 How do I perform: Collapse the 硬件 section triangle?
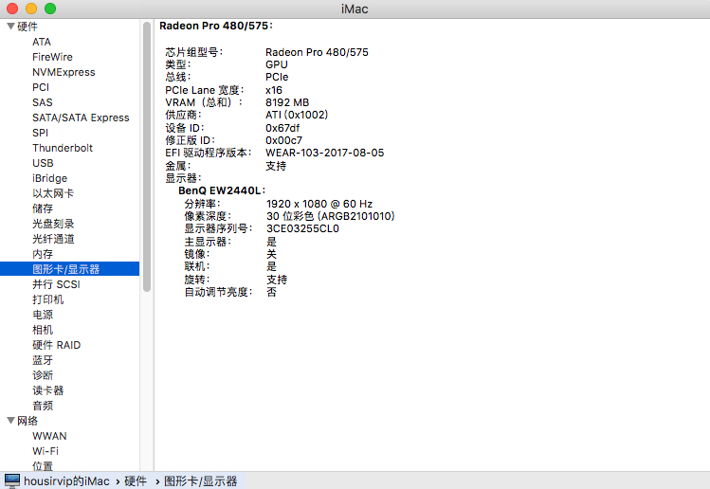[x=10, y=27]
